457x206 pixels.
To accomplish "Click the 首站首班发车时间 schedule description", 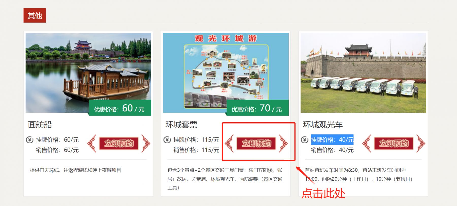I will point(359,175).
